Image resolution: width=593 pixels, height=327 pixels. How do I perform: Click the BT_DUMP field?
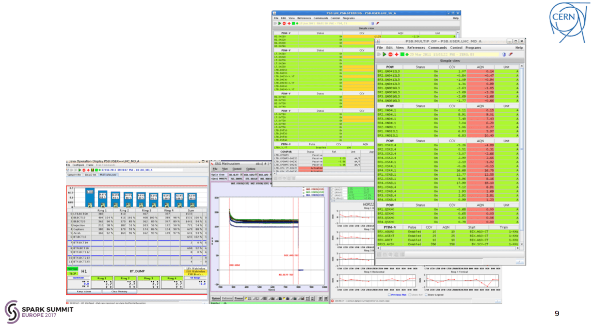click(137, 271)
